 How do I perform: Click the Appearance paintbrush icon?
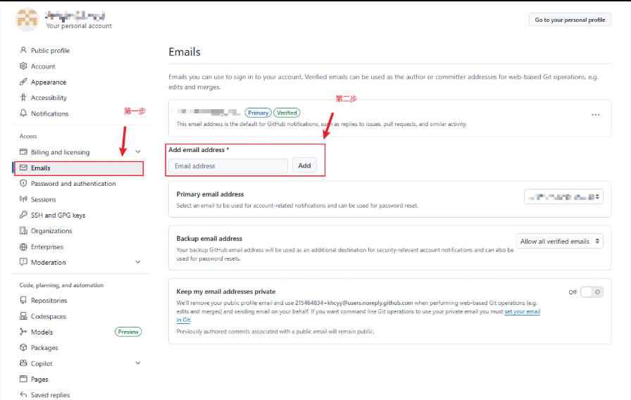click(x=23, y=82)
